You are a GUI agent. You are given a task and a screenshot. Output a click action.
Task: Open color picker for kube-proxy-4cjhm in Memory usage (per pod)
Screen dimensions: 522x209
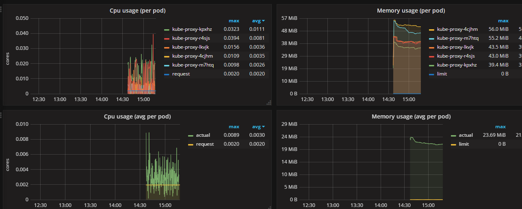[x=431, y=30]
